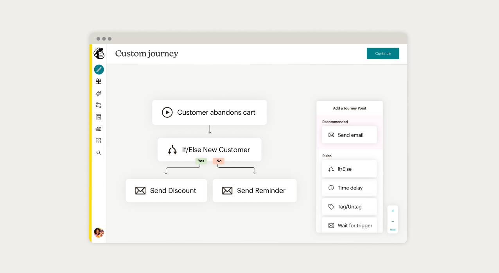499x273 pixels.
Task: Zoom in with the plus button
Action: click(x=393, y=211)
